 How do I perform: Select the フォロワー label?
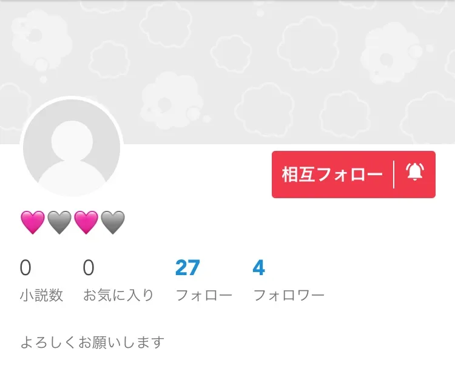coord(288,296)
